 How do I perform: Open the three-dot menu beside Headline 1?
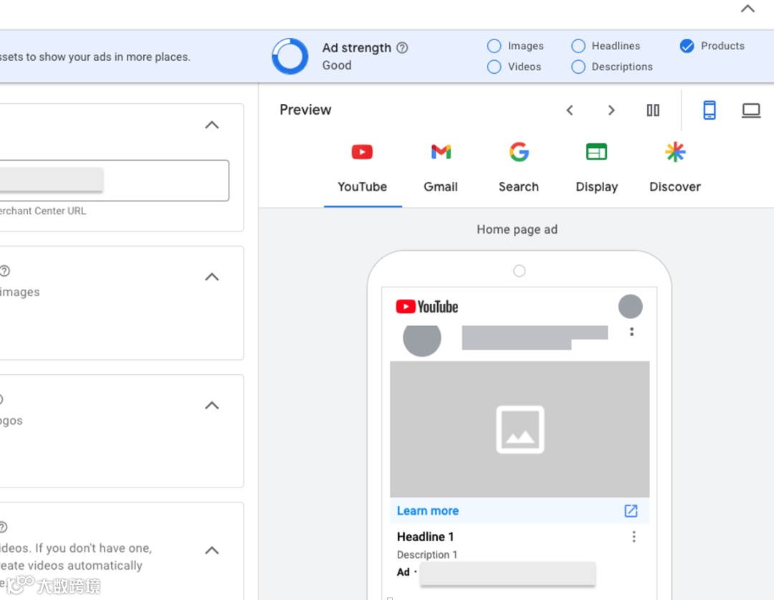(634, 537)
